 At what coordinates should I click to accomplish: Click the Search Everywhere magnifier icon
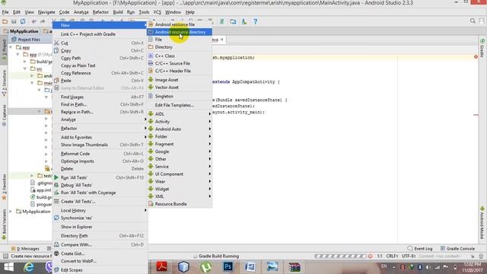[x=473, y=21]
